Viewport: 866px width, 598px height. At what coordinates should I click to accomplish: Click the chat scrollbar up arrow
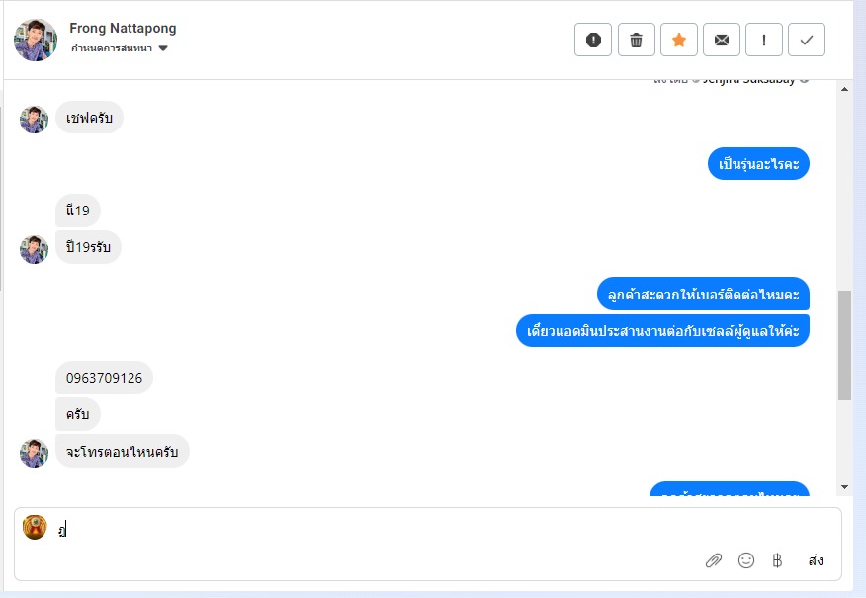[844, 89]
